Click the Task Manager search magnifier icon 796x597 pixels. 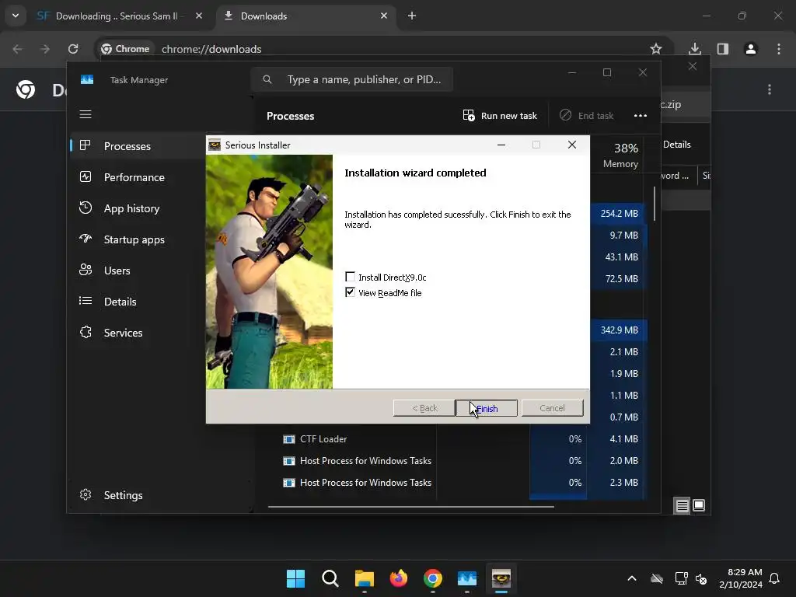point(267,79)
